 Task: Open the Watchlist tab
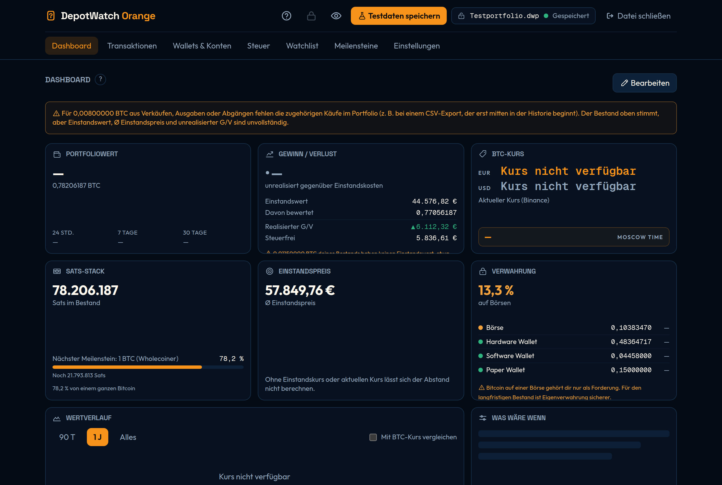pyautogui.click(x=302, y=46)
